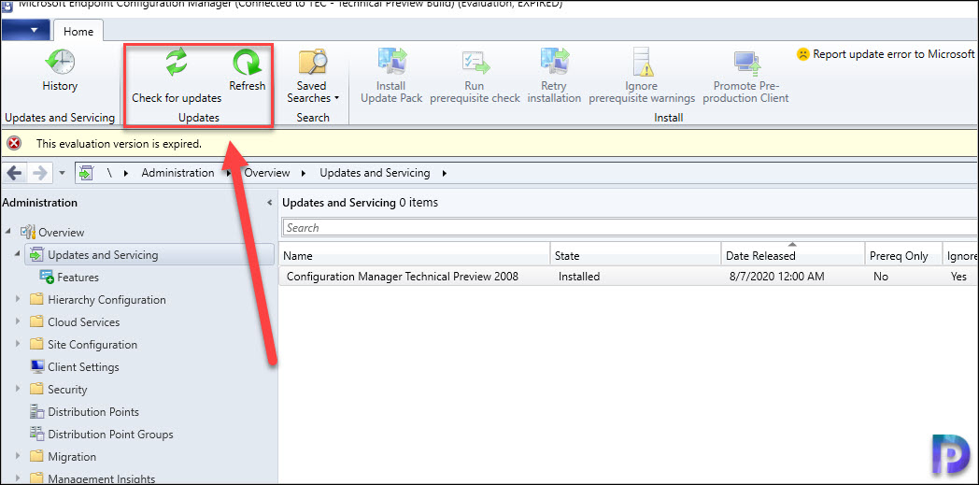The width and height of the screenshot is (979, 485).
Task: Select the Migration folder
Action: click(72, 457)
